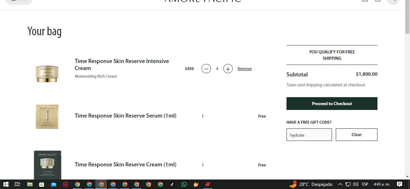Remove Time Response Skin Reserve Intensive Cream
The image size is (410, 189).
pos(245,69)
